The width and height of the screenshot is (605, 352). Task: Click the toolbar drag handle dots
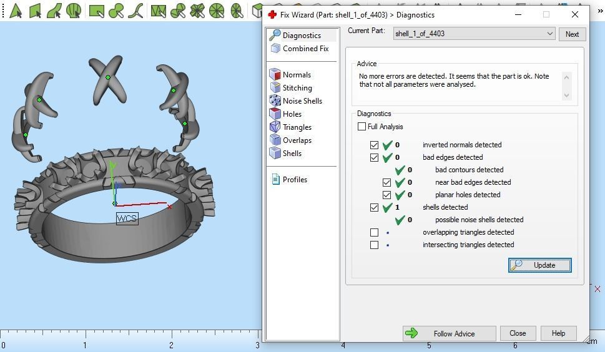[3, 11]
